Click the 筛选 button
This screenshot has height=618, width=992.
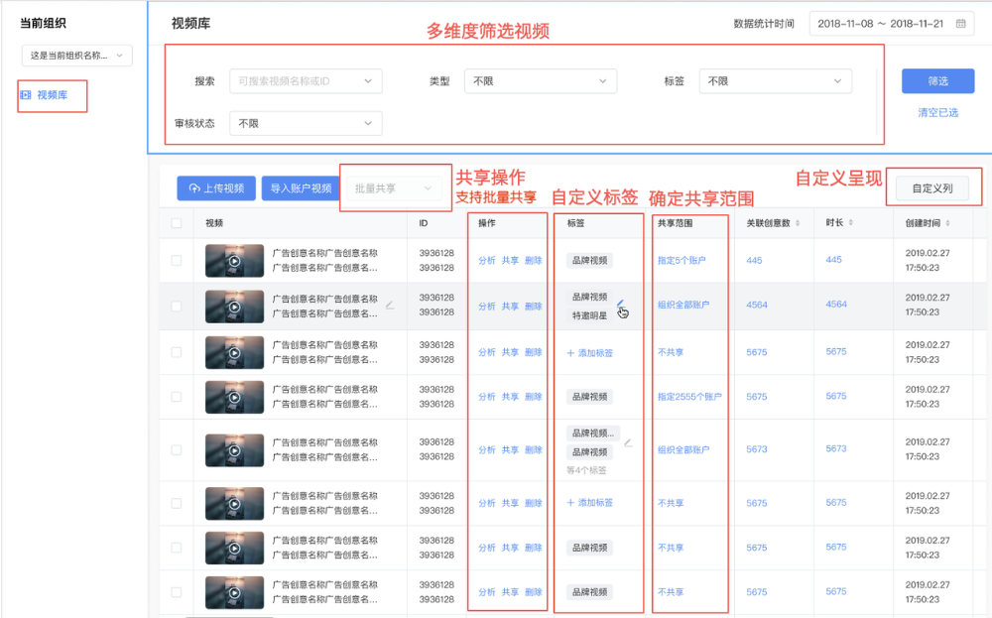[x=937, y=81]
